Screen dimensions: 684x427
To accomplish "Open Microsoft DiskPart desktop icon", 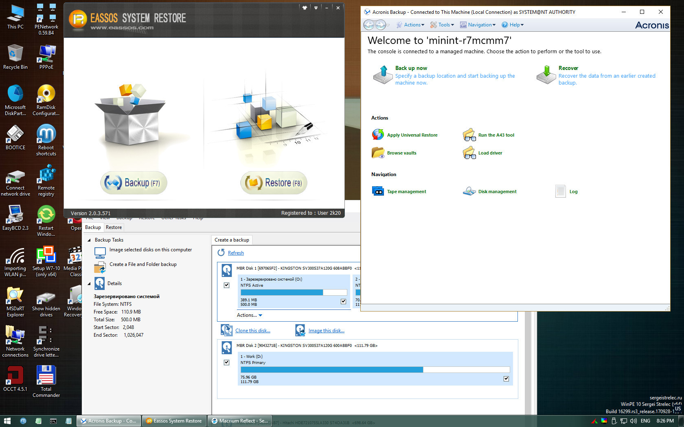I will tap(15, 100).
